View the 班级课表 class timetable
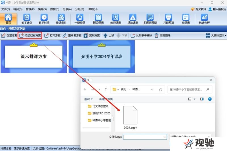 click(x=98, y=19)
